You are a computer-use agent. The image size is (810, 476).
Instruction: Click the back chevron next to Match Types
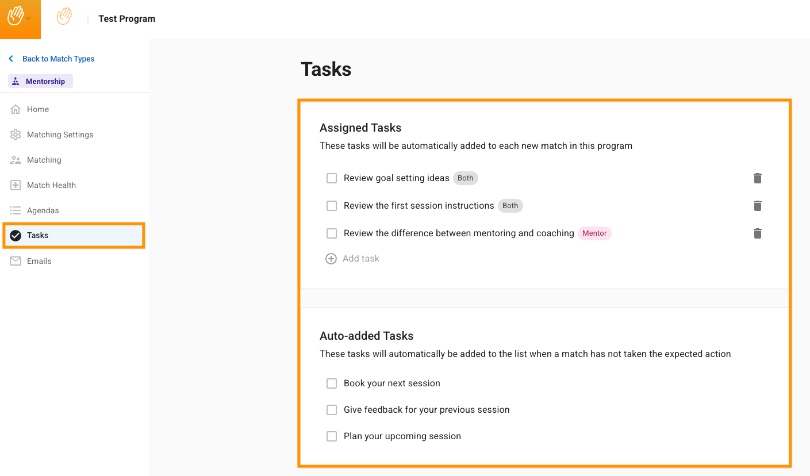click(11, 59)
